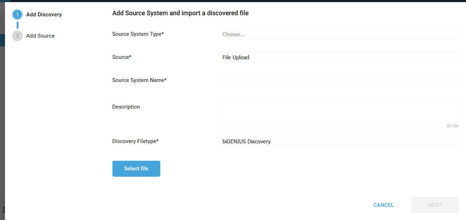Image resolution: width=466 pixels, height=220 pixels.
Task: Cancel the Add Discovery dialog
Action: pyautogui.click(x=383, y=205)
